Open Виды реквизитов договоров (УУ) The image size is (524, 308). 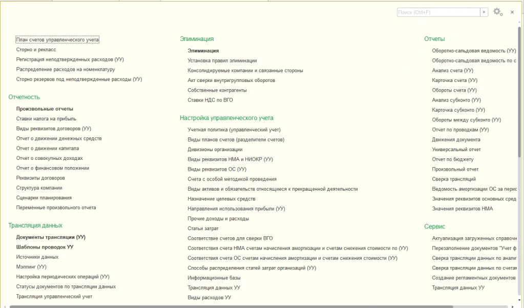pyautogui.click(x=53, y=129)
